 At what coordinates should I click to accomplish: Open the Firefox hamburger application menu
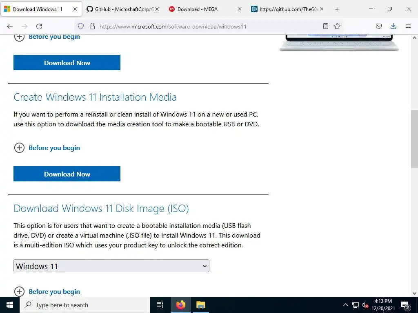(408, 26)
